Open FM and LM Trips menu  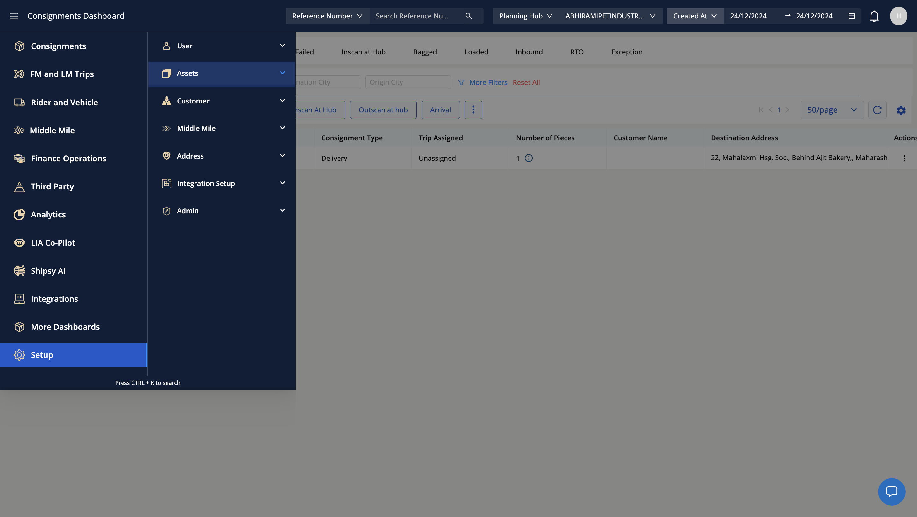pyautogui.click(x=74, y=74)
